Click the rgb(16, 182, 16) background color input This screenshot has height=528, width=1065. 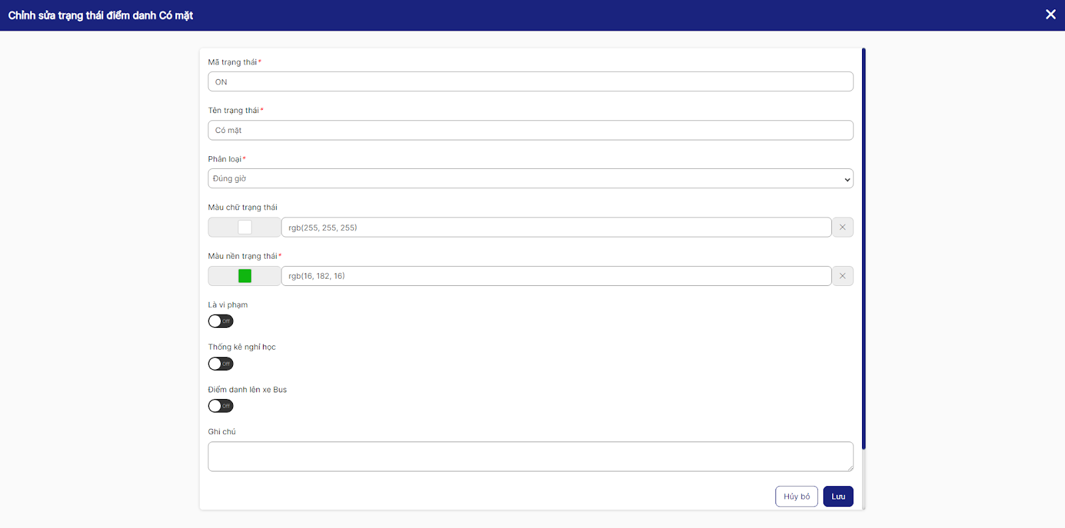[556, 276]
